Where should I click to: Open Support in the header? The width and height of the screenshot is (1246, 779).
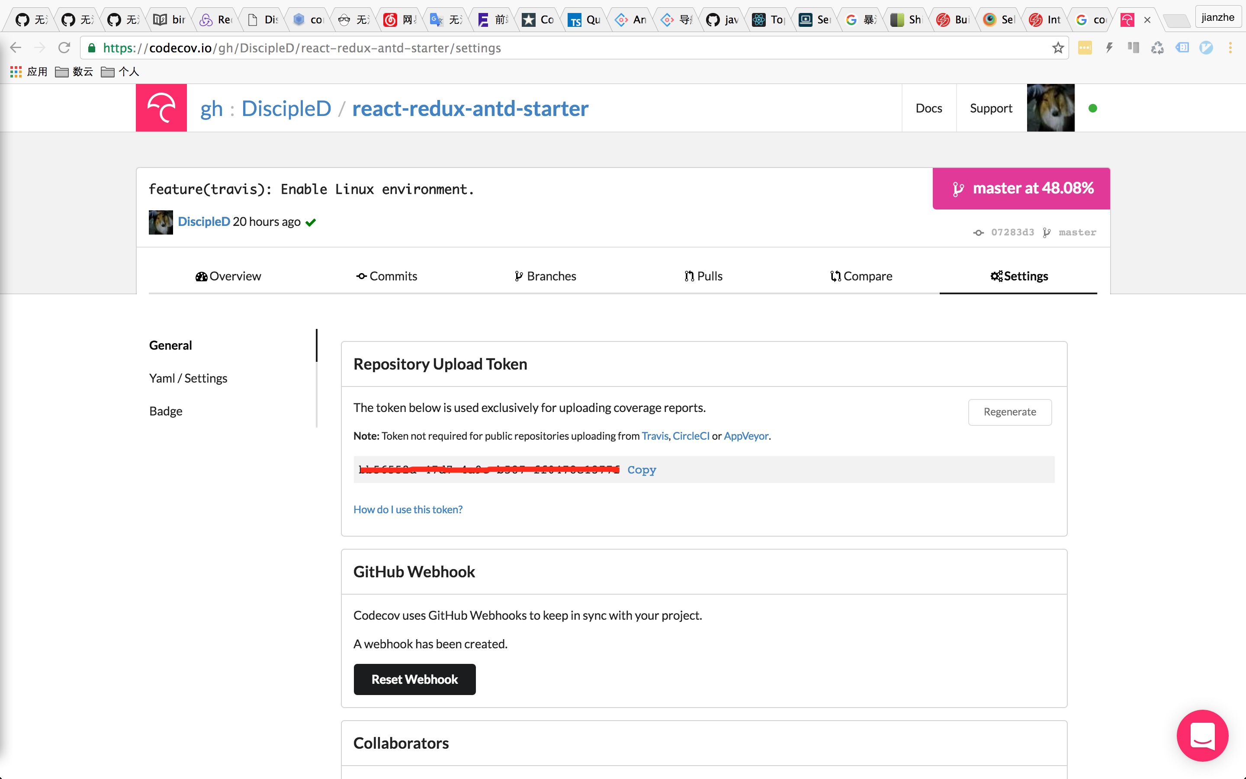[x=991, y=108]
